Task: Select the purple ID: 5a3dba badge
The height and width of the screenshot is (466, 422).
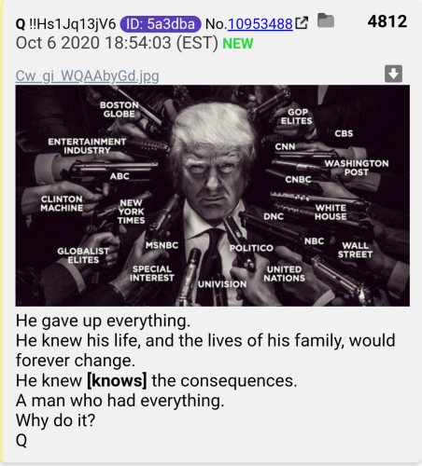Action: coord(161,24)
